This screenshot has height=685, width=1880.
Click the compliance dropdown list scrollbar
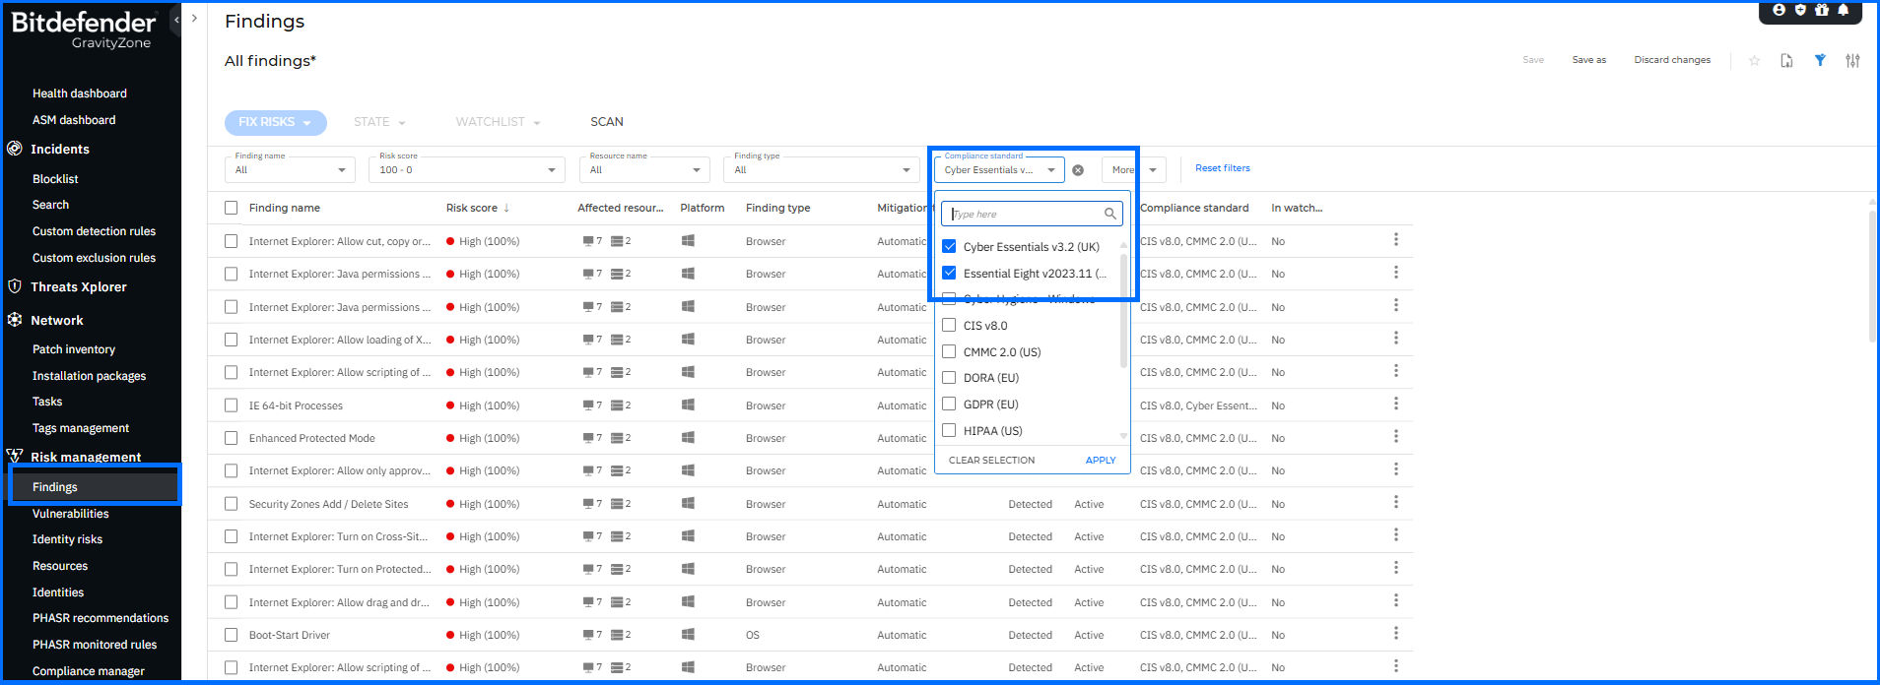(x=1123, y=315)
